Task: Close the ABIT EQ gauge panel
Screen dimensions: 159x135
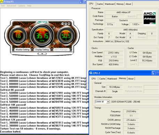Action: pos(69,24)
